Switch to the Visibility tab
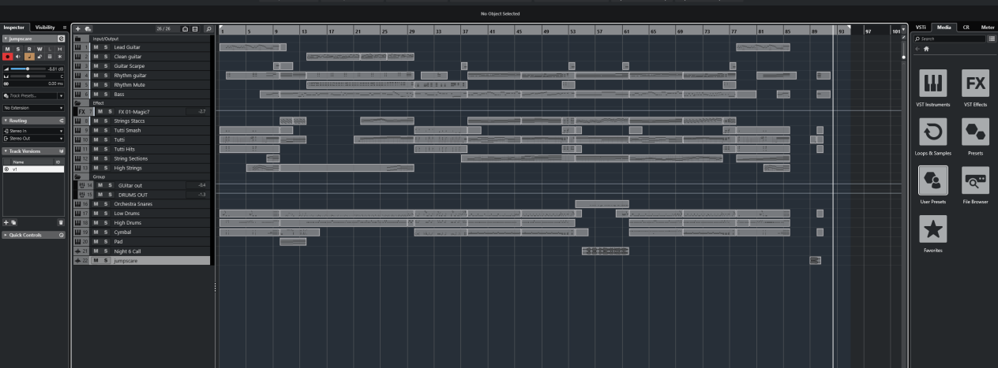The height and width of the screenshot is (368, 998). pyautogui.click(x=45, y=28)
